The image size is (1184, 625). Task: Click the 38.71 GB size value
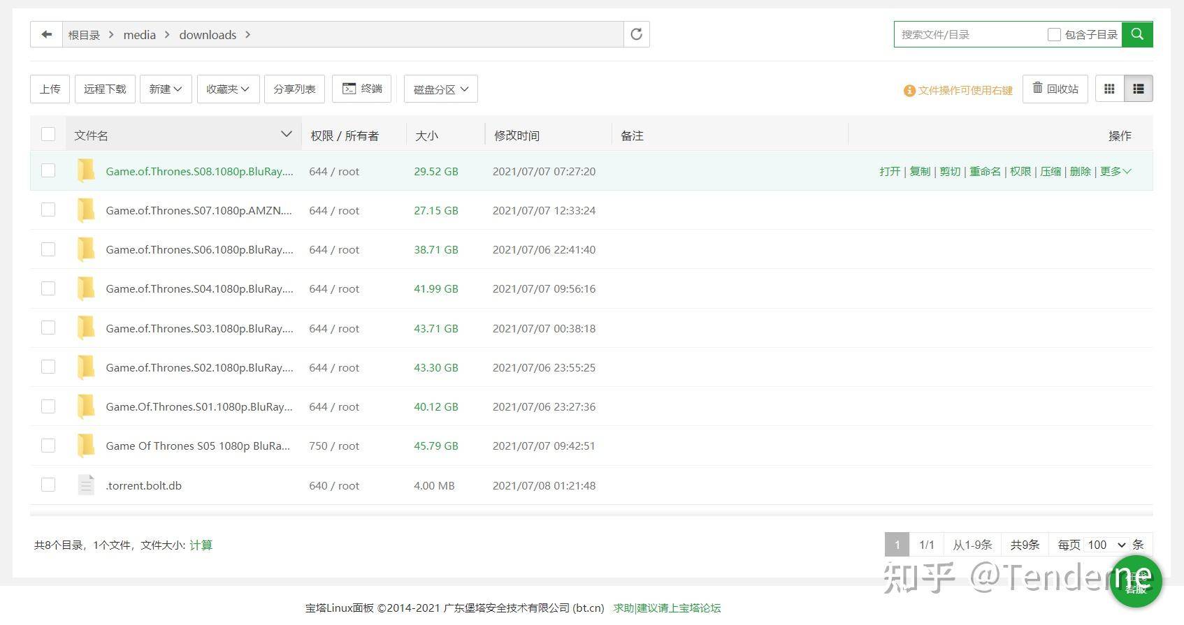(x=436, y=249)
